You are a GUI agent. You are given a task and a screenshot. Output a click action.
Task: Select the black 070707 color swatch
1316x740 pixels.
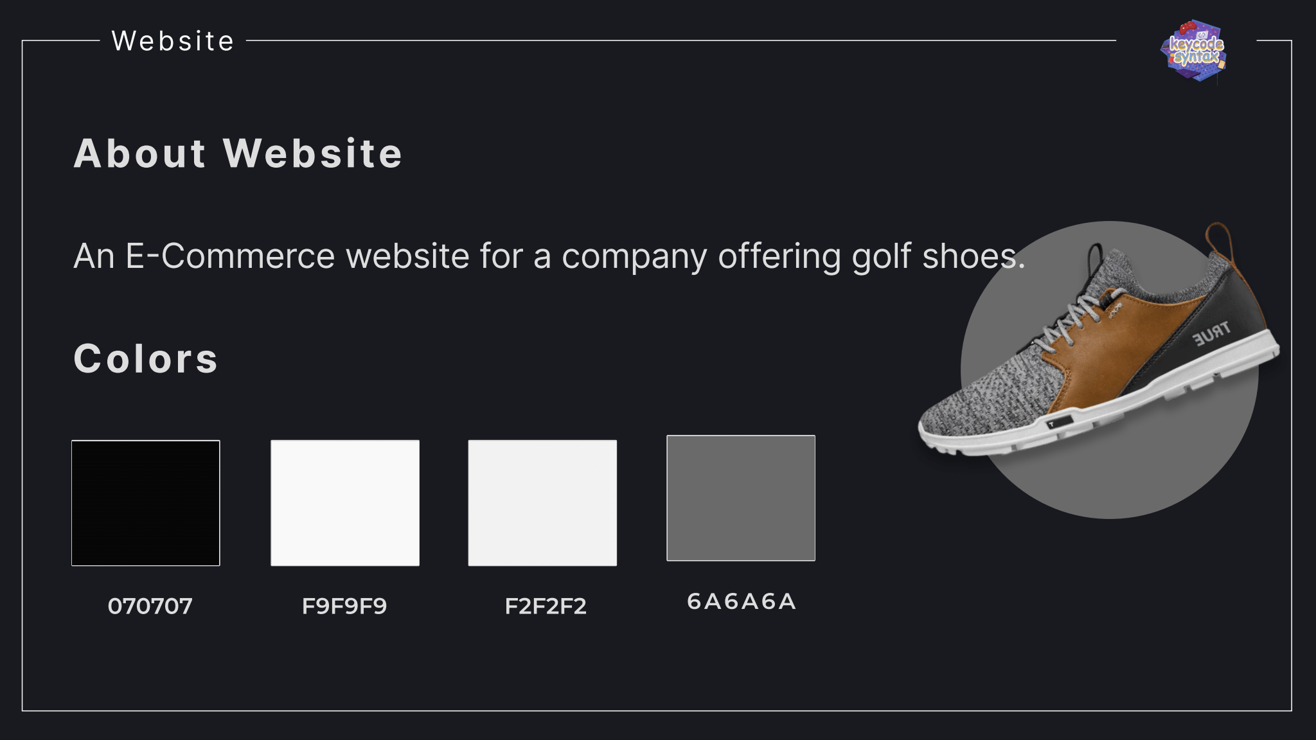pos(146,503)
